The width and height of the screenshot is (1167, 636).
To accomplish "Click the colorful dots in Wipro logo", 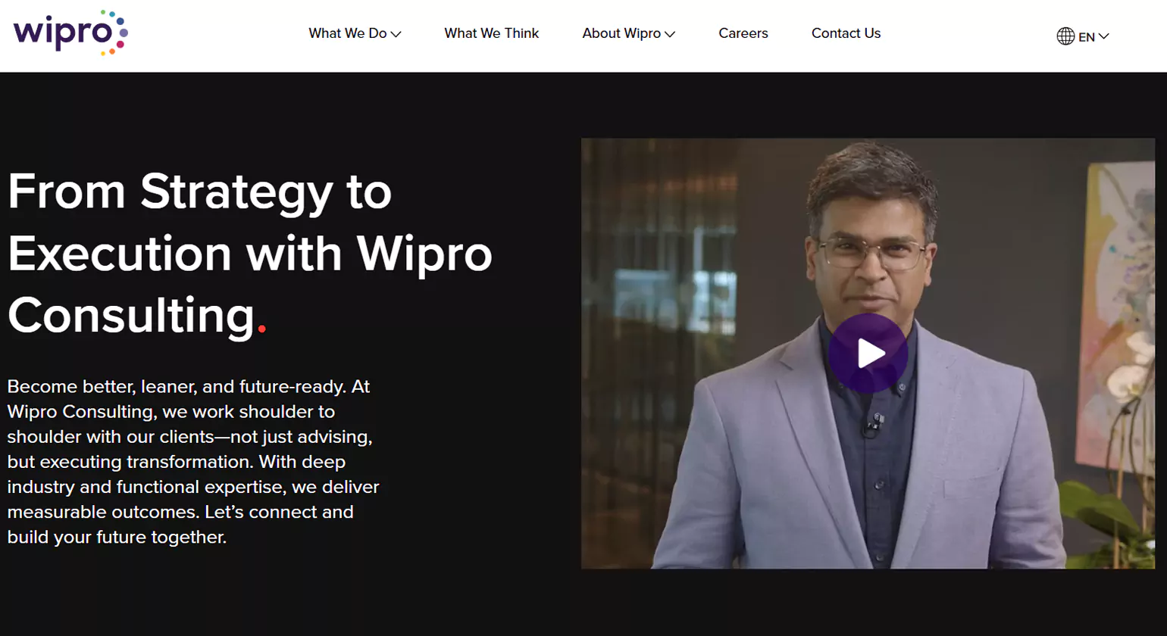I will [x=114, y=33].
